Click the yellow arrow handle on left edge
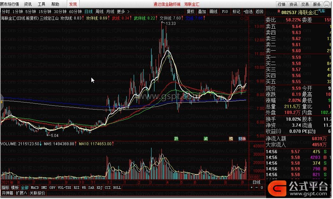This screenshot has height=199, width=333. tap(2, 102)
